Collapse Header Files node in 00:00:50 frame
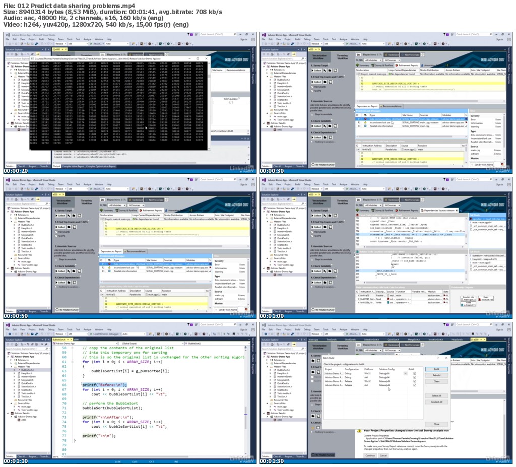516x467 pixels. point(12,222)
